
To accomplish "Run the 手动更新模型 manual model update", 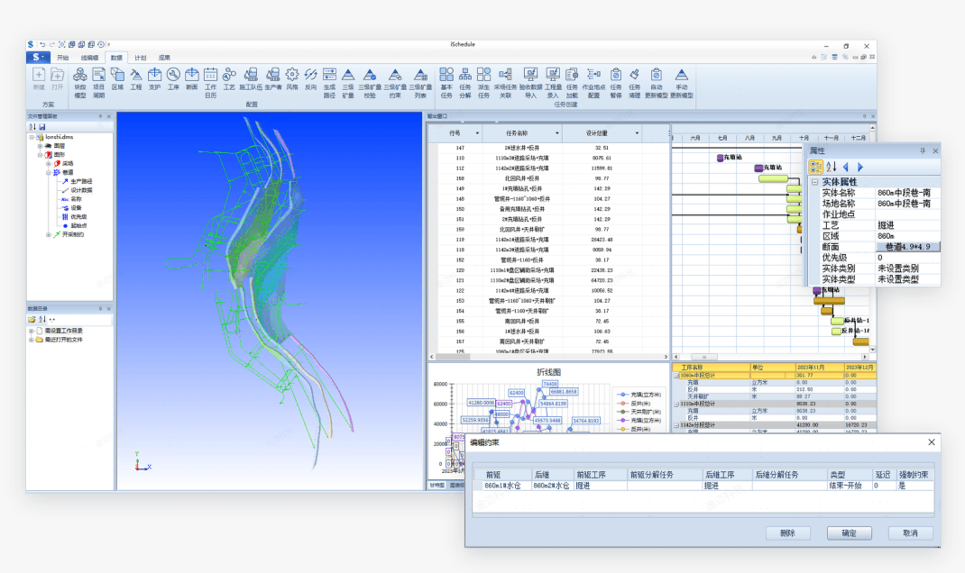I will [x=681, y=82].
